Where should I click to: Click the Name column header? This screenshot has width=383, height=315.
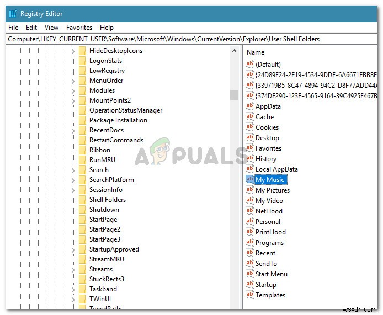[256, 52]
